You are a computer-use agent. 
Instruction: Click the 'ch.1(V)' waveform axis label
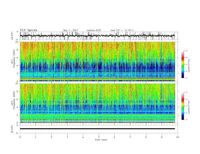(12, 36)
